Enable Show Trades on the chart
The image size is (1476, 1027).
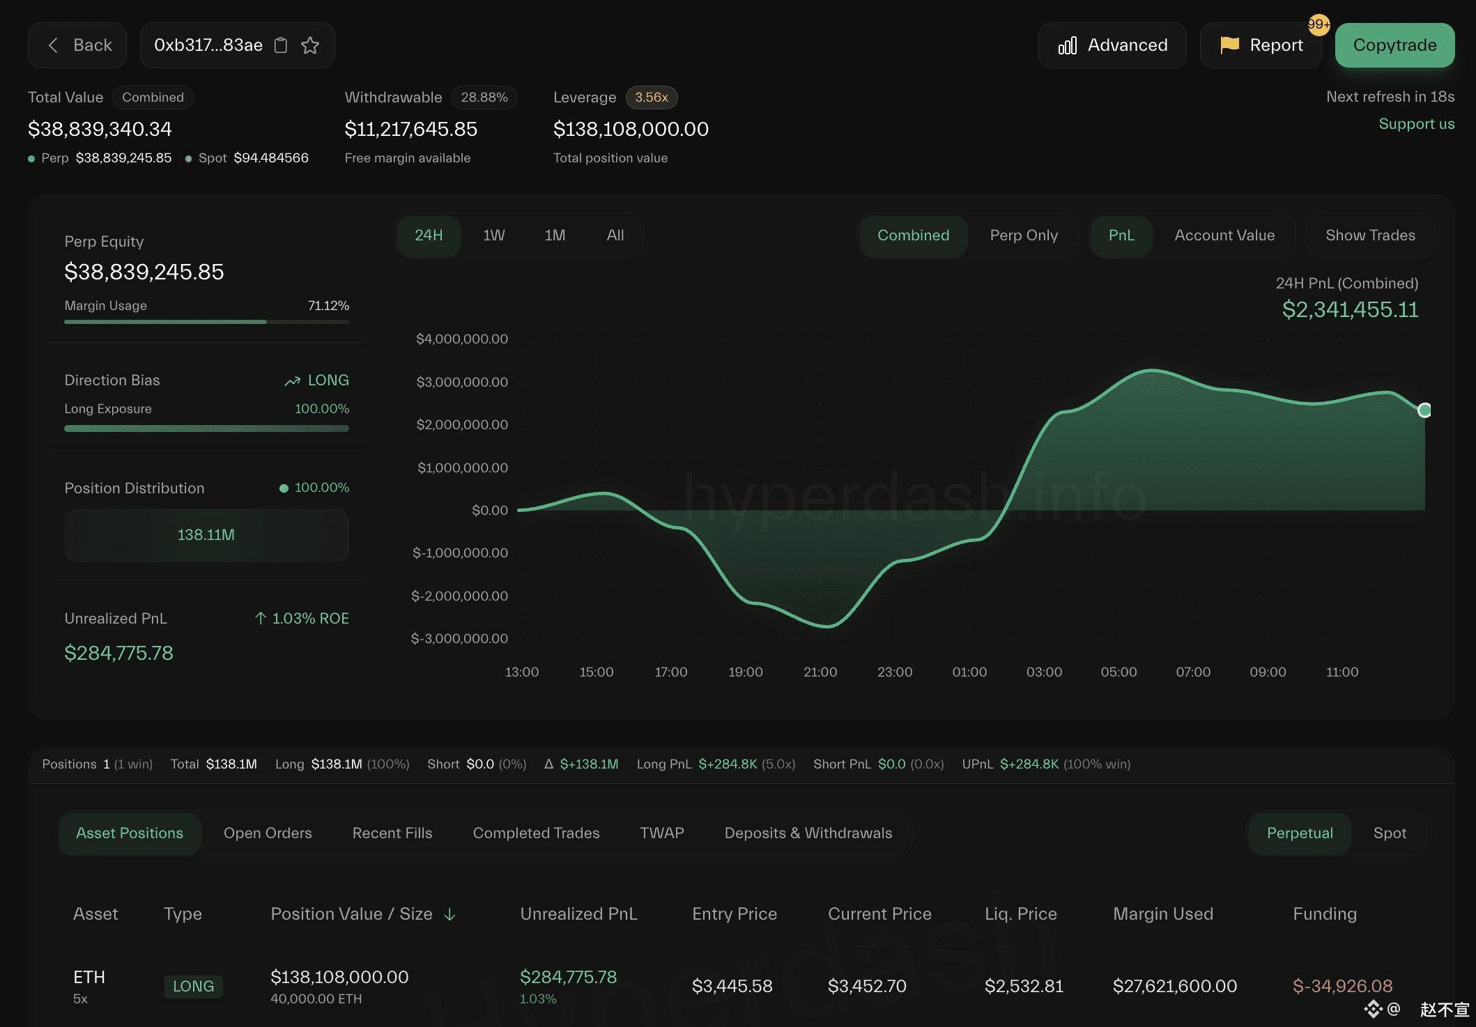pyautogui.click(x=1370, y=235)
